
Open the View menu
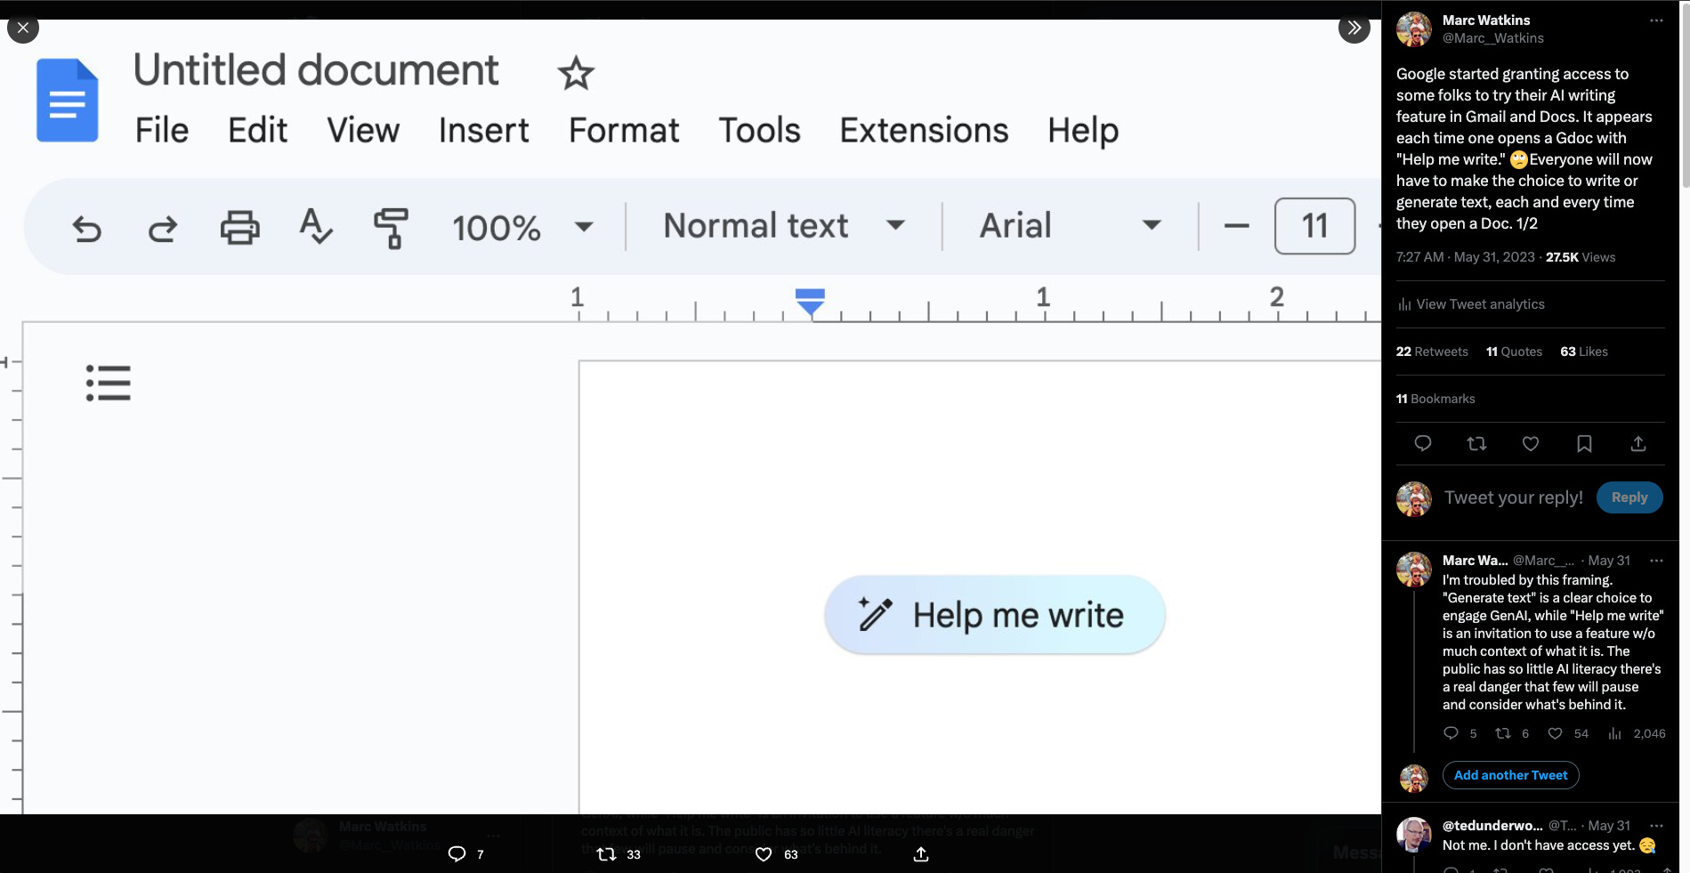[363, 131]
